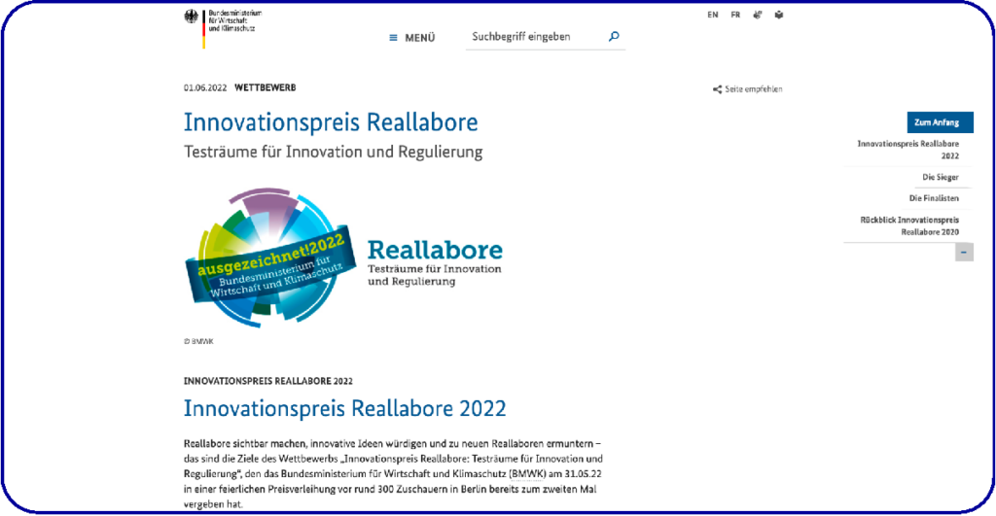The image size is (996, 516).
Task: Collapse the side navigation with minus button
Action: pyautogui.click(x=964, y=253)
